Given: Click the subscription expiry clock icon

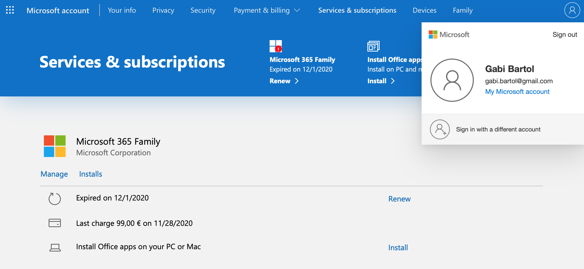Looking at the screenshot, I should [x=54, y=199].
